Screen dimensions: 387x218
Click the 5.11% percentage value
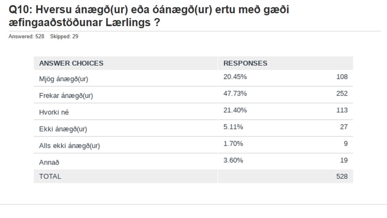click(233, 127)
